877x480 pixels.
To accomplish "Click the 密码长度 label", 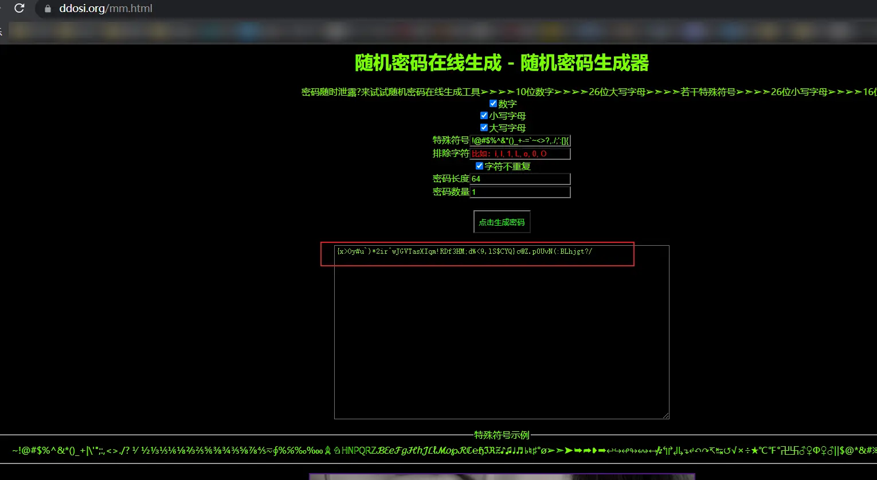I will coord(451,179).
